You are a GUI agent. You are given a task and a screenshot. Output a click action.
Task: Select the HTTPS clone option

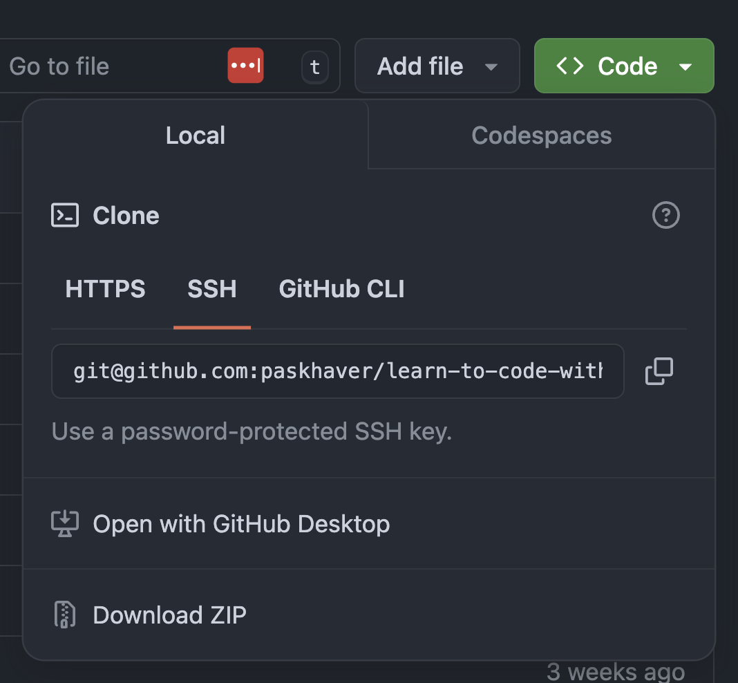[106, 288]
